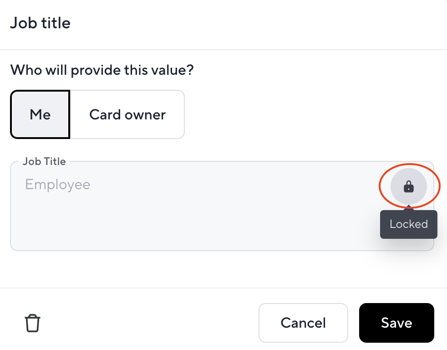Click the "Locked" tooltip label
Screen dimensions: 447x350
[409, 224]
